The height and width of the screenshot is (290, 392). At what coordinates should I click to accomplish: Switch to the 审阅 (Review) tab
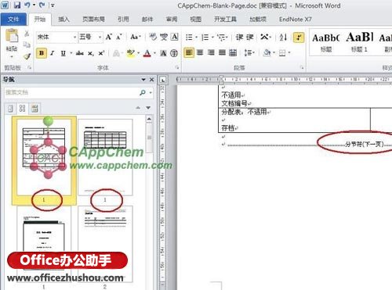(172, 19)
